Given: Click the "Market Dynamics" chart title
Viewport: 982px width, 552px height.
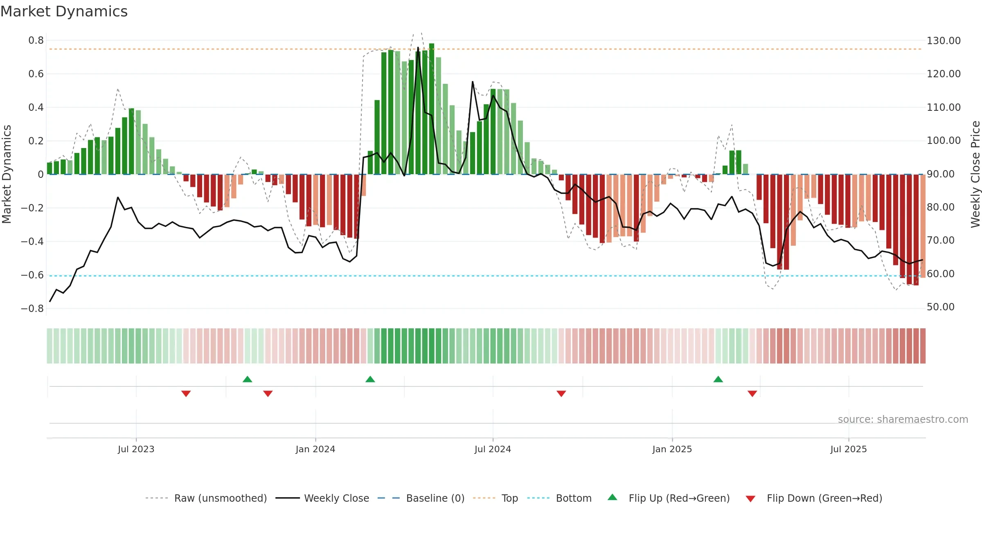Looking at the screenshot, I should [x=64, y=11].
